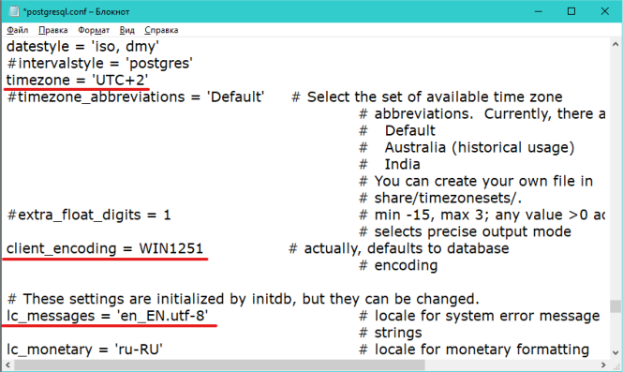Place cursor in lc_monetary = 'ru-RU' line
623x372 pixels.
[x=84, y=350]
